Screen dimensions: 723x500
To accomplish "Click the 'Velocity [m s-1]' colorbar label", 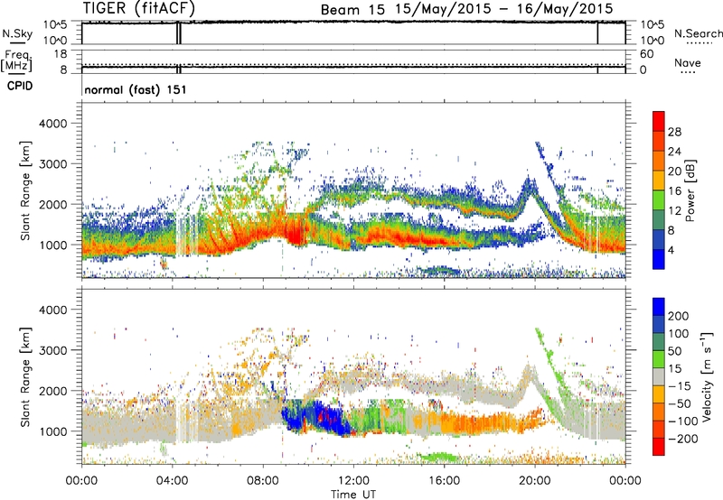I will [x=707, y=376].
